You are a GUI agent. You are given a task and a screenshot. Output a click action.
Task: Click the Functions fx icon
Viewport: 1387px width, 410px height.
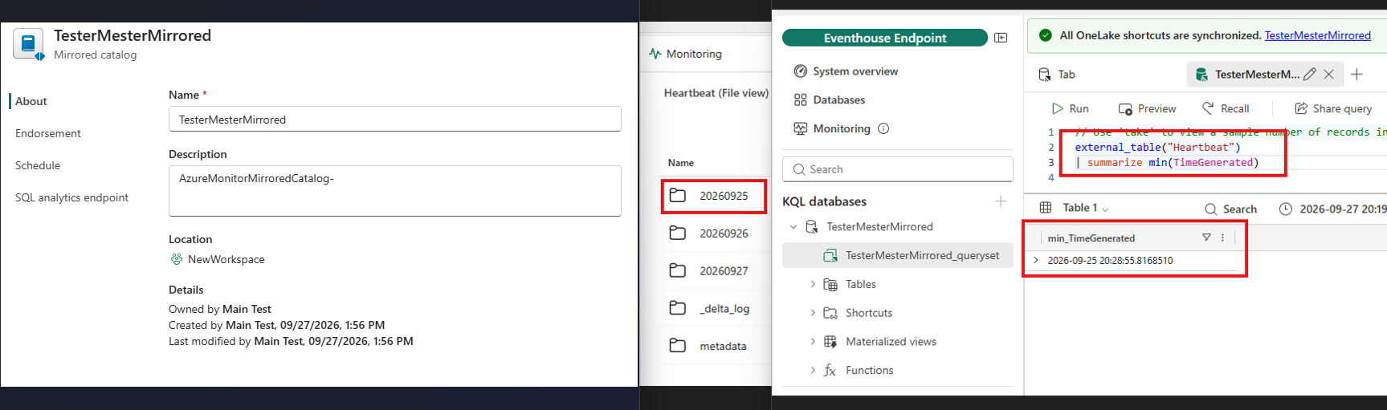click(830, 370)
